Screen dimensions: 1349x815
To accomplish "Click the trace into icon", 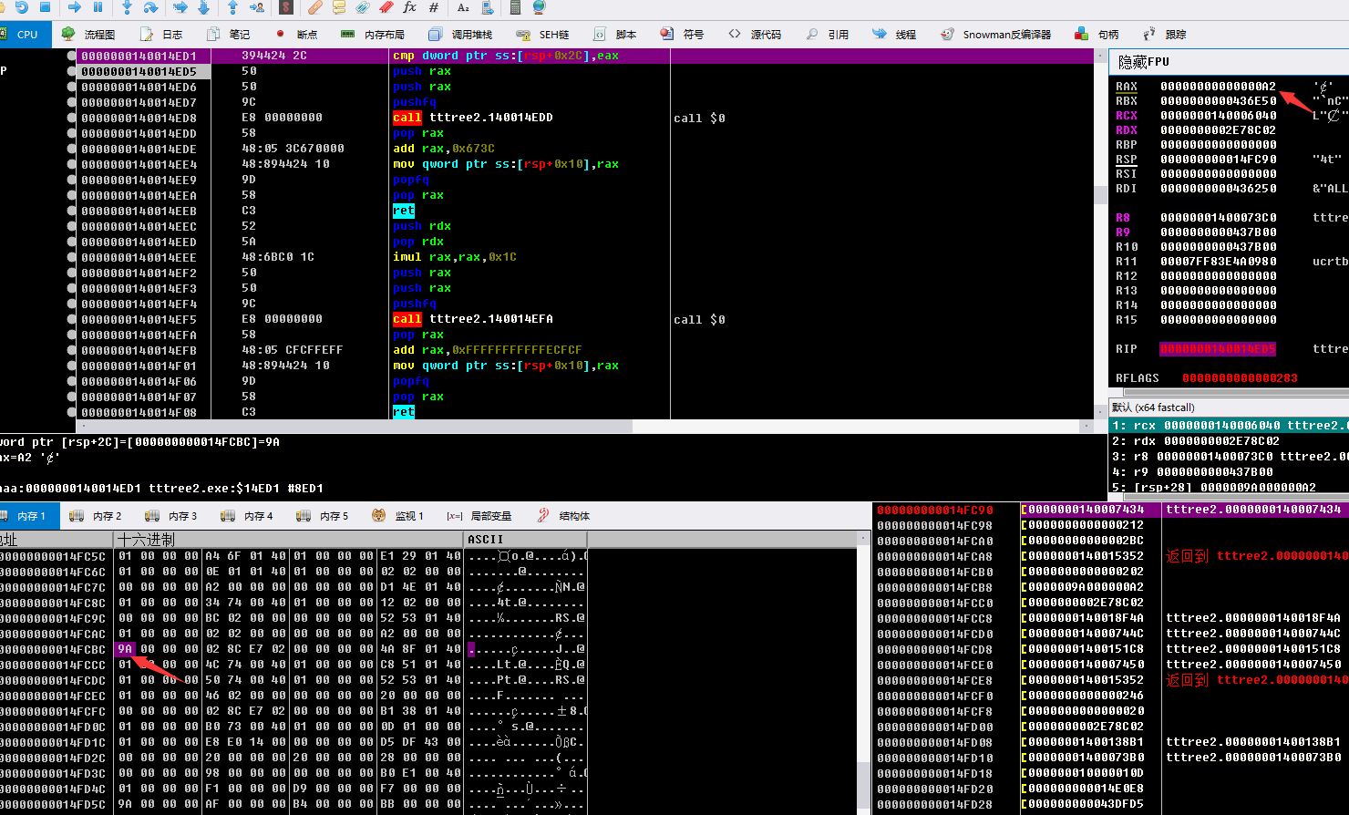I will pos(180,7).
